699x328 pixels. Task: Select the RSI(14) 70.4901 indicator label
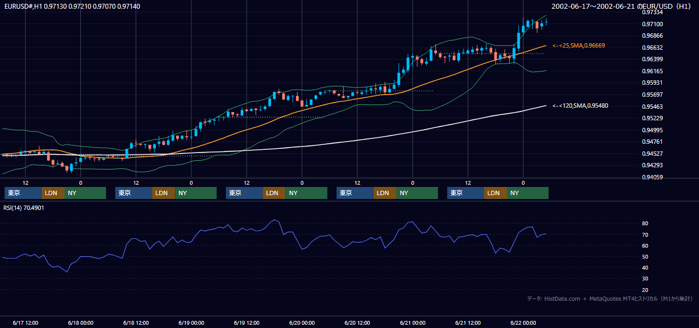point(24,208)
